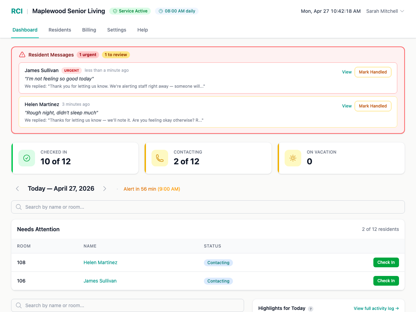Viewport: 416px width, 312px height.
Task: Click the sun icon on On Vacation card
Action: point(293,158)
